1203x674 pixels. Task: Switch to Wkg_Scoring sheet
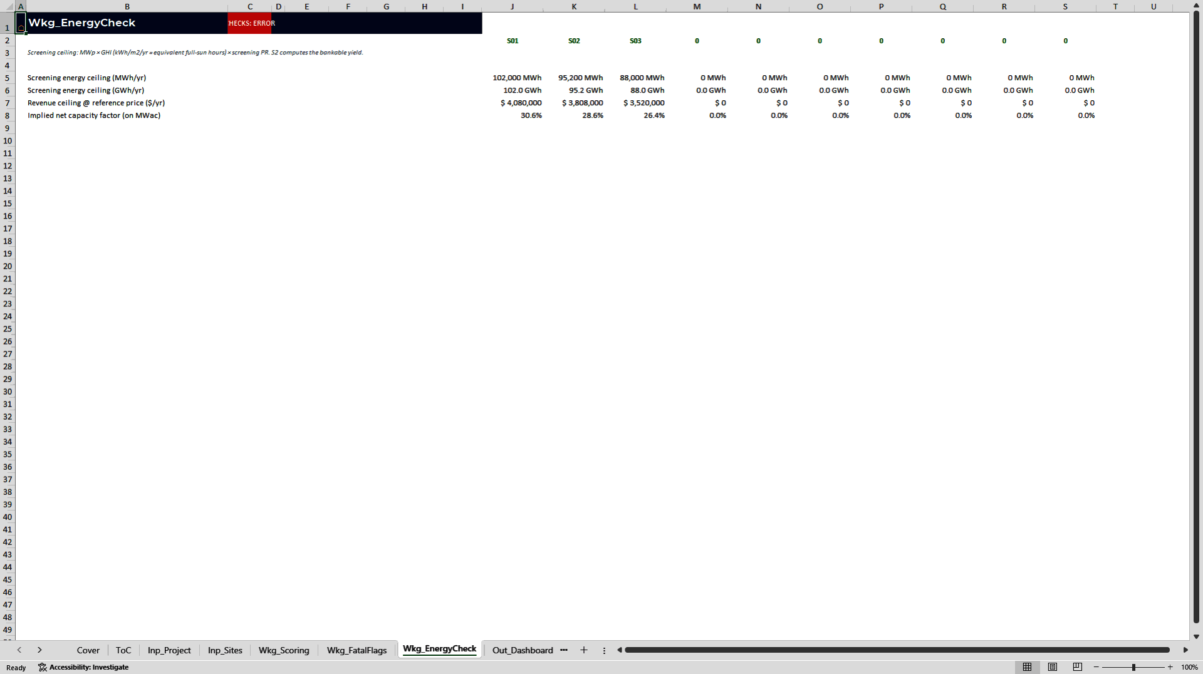coord(284,650)
